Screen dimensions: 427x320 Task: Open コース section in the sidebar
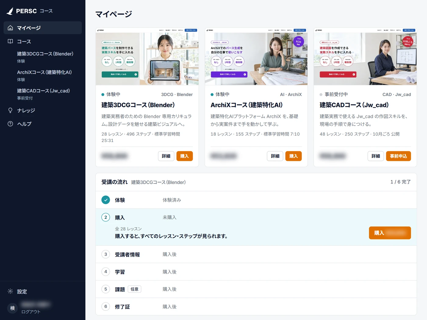(x=43, y=41)
